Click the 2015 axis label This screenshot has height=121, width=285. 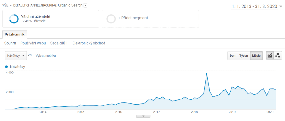click(81, 112)
